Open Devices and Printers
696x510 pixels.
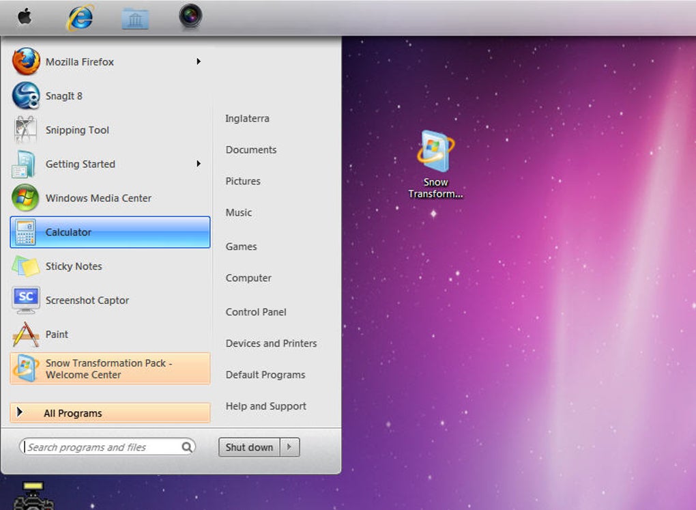point(271,343)
